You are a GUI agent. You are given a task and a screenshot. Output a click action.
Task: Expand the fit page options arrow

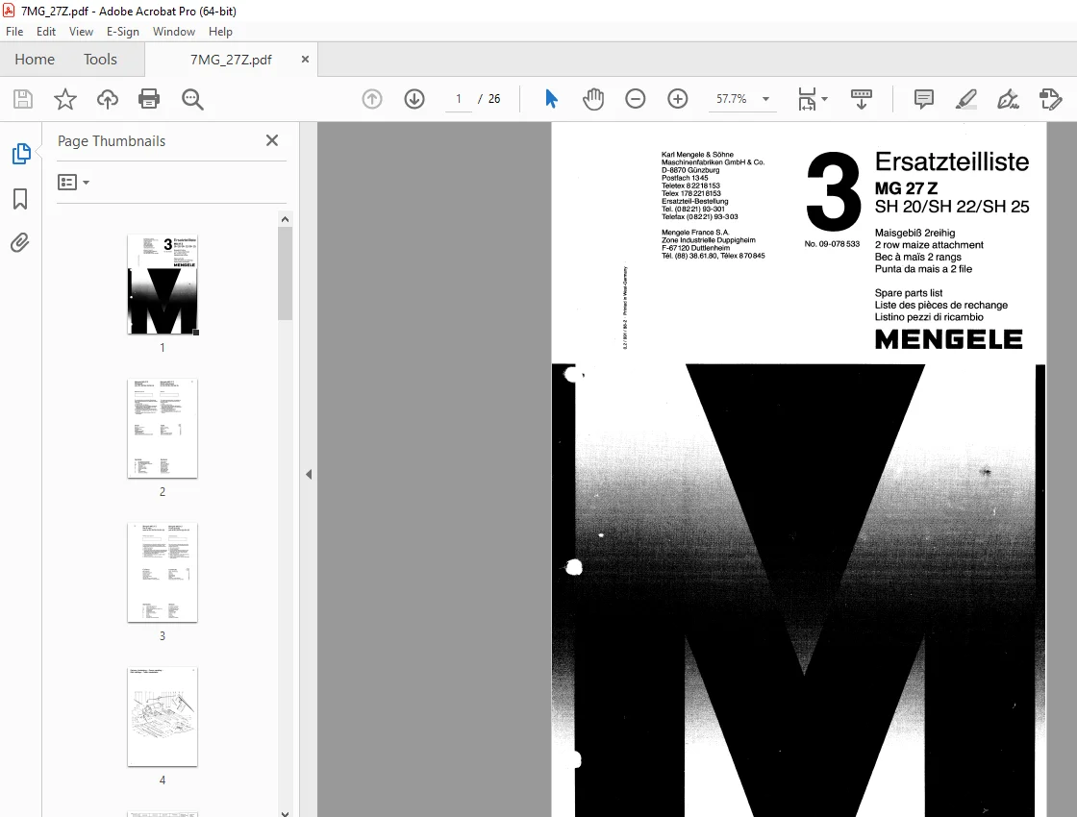click(x=824, y=99)
